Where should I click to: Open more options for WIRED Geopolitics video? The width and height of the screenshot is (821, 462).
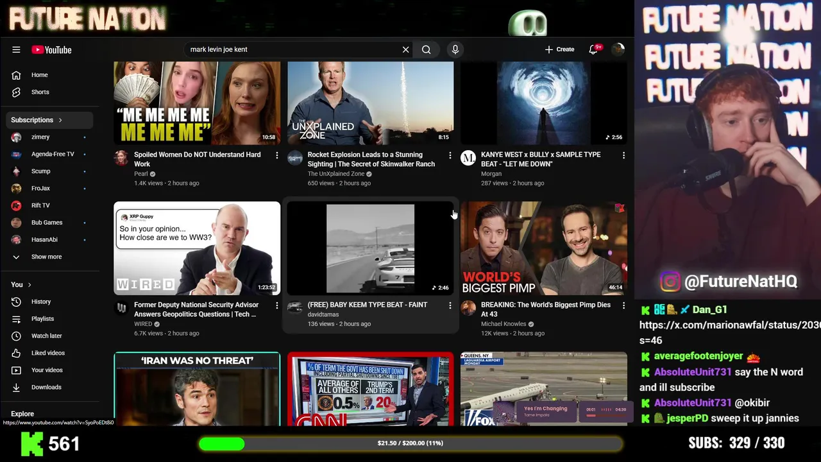click(277, 305)
